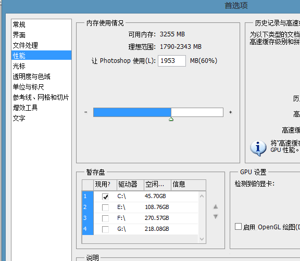Click the 空闲... column header

coord(157,185)
